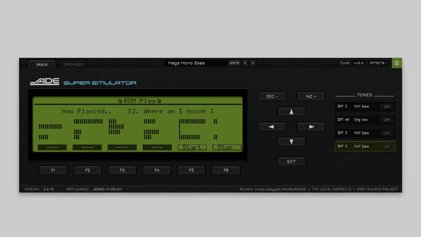
Task: Click the F6 function button under Stop
Action: (226, 170)
